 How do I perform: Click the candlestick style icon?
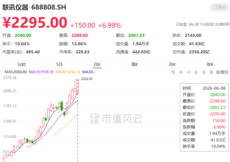coord(211,72)
